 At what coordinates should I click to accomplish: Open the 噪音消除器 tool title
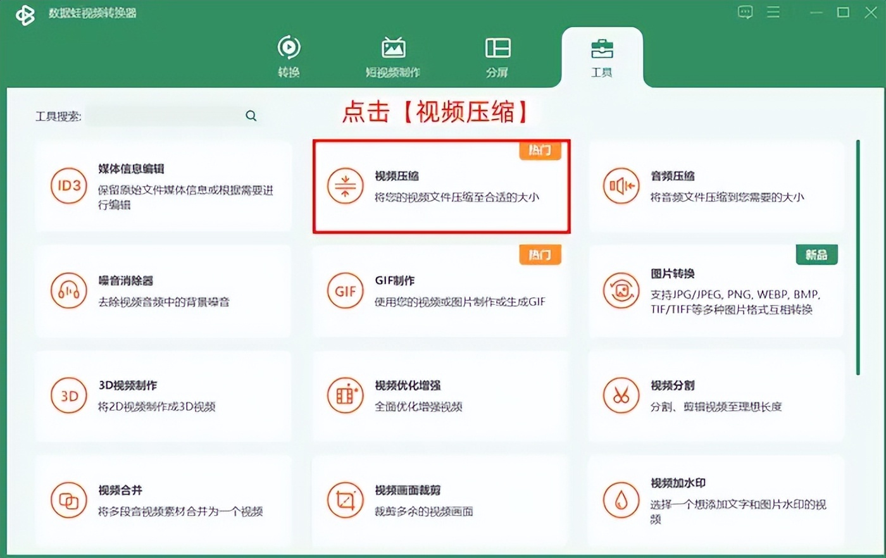pyautogui.click(x=126, y=281)
